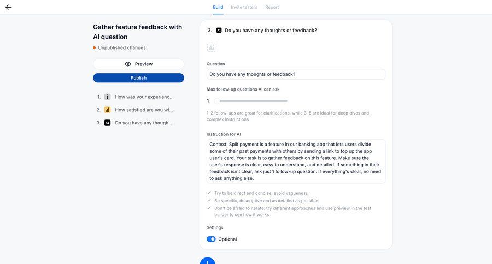Click the info icon for question 1
This screenshot has height=264, width=492.
click(107, 97)
